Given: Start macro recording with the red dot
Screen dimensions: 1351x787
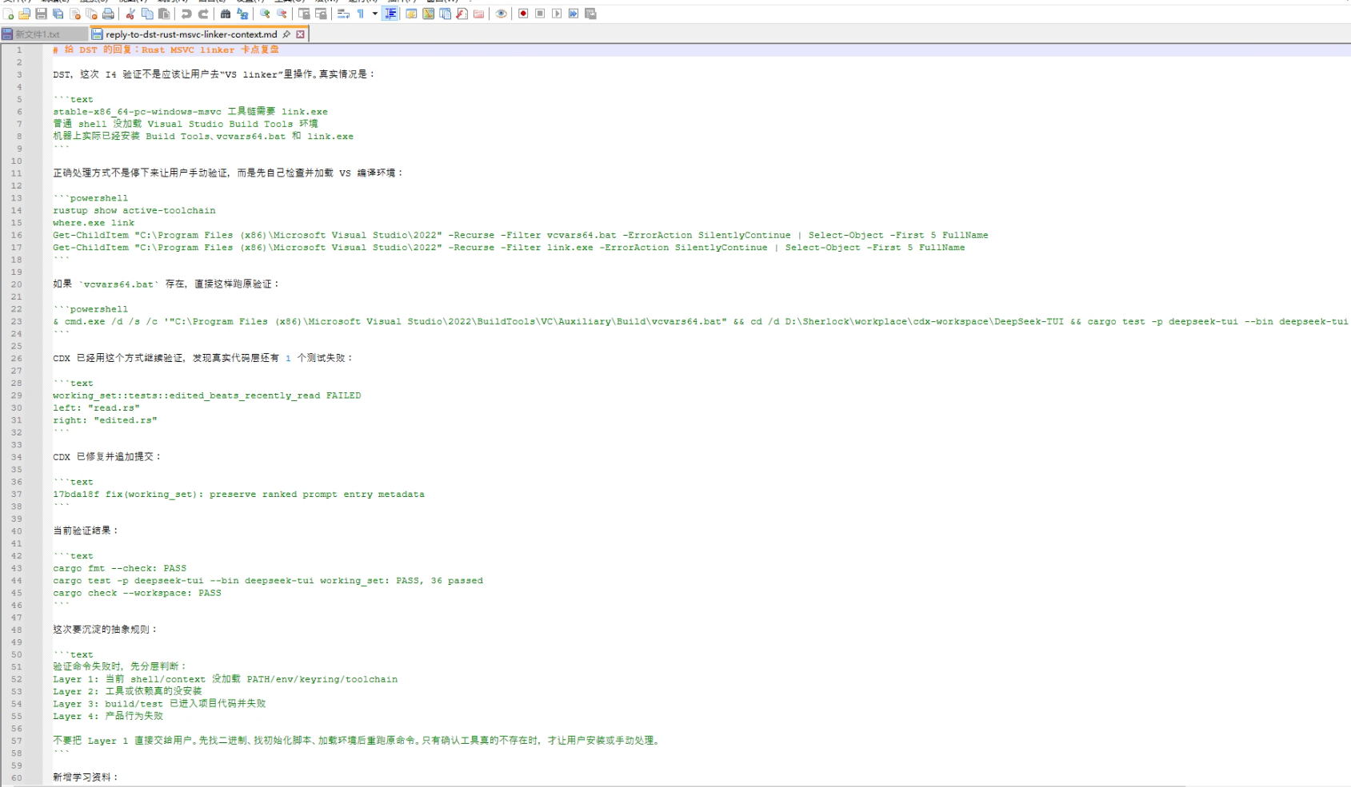Looking at the screenshot, I should point(523,14).
